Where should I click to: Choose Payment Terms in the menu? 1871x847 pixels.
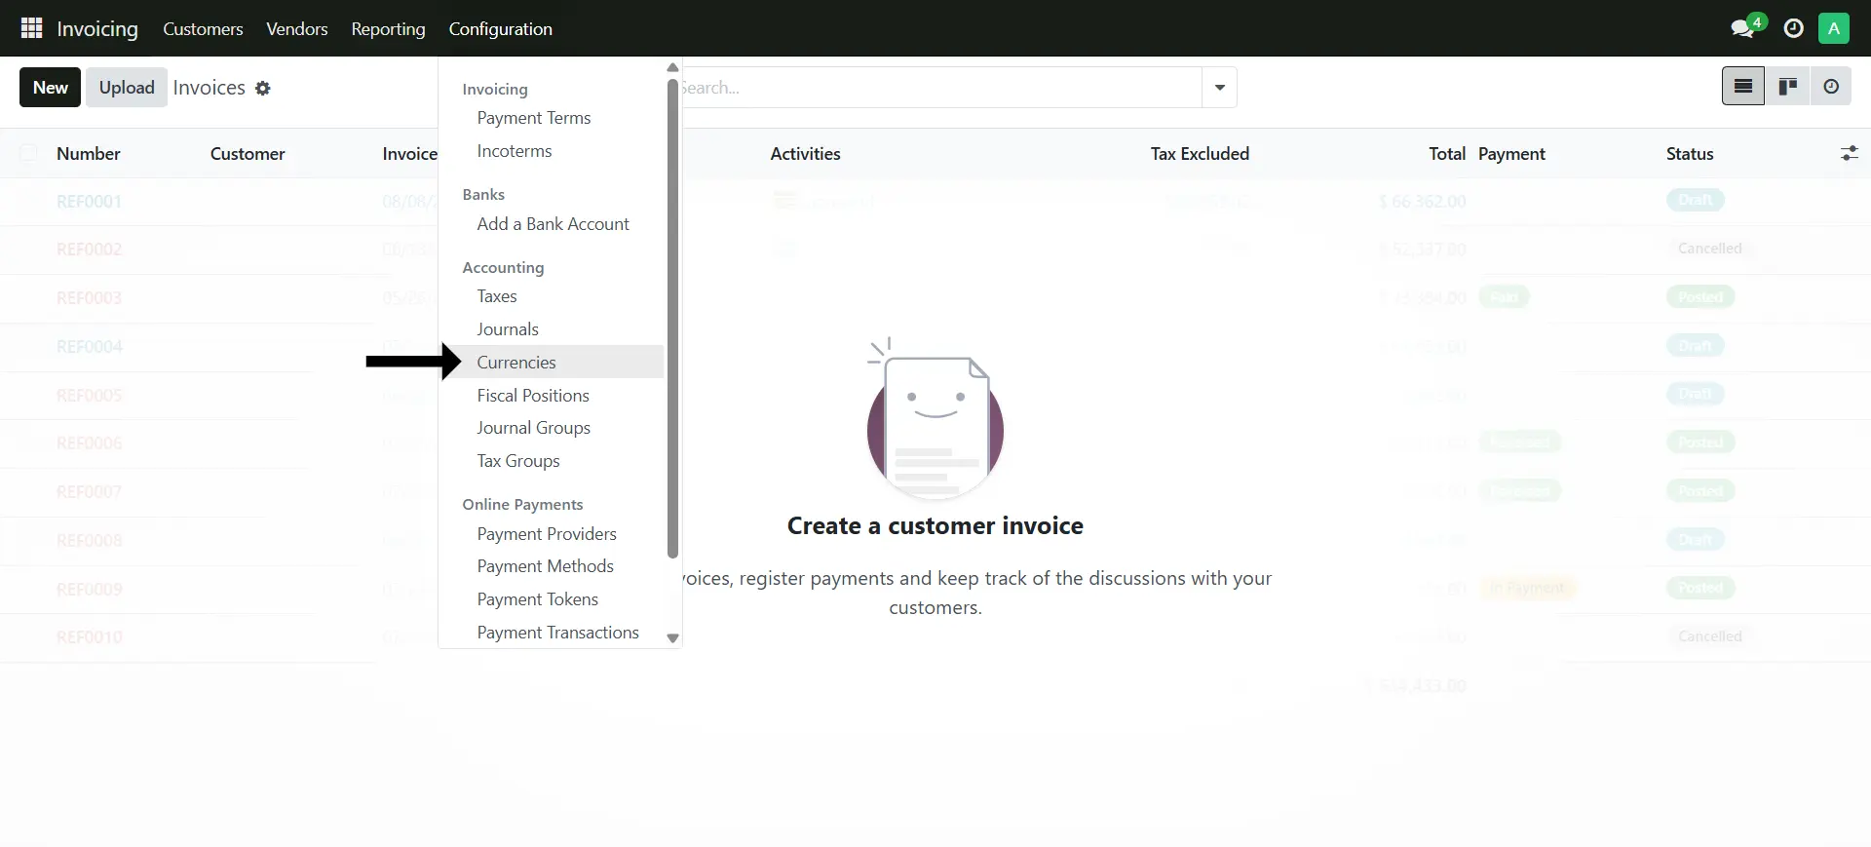(x=533, y=118)
